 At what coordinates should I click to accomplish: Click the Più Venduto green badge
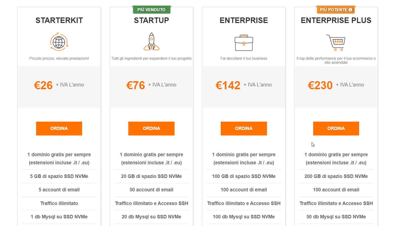click(152, 10)
